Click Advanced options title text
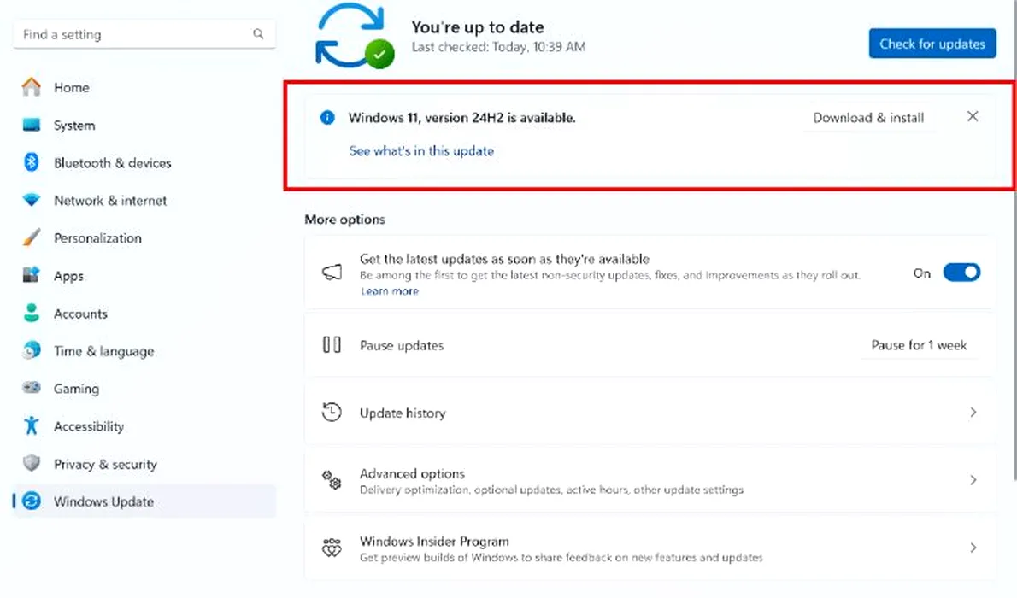Viewport: 1017px width, 598px height. [x=413, y=473]
